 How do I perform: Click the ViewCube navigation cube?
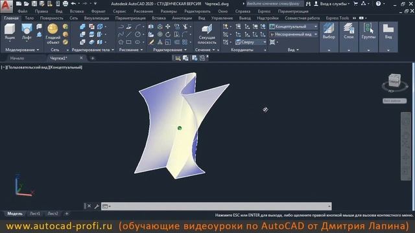394,80
